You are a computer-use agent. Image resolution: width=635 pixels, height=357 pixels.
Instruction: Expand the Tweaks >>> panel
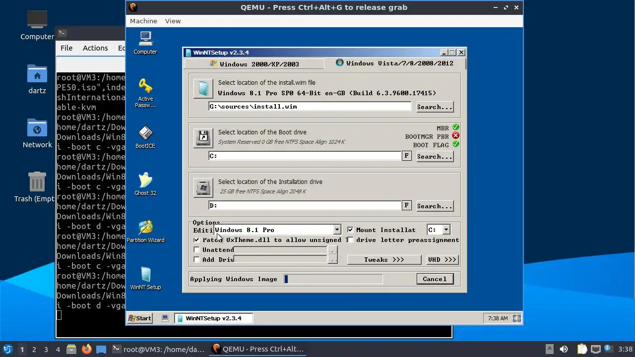tap(384, 260)
